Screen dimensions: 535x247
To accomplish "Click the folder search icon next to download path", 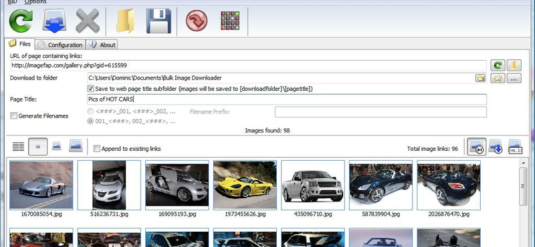I will (498, 78).
